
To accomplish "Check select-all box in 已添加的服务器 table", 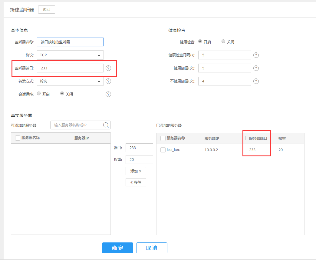I will click(x=163, y=138).
